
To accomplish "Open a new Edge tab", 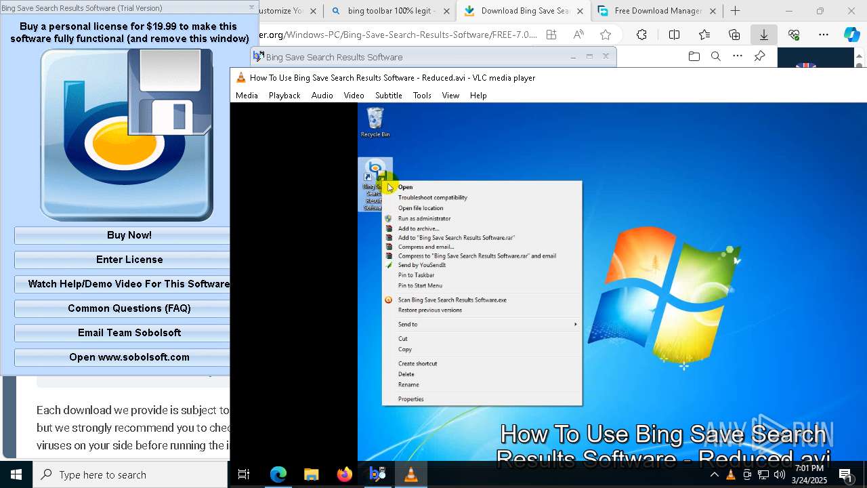I will coord(735,11).
